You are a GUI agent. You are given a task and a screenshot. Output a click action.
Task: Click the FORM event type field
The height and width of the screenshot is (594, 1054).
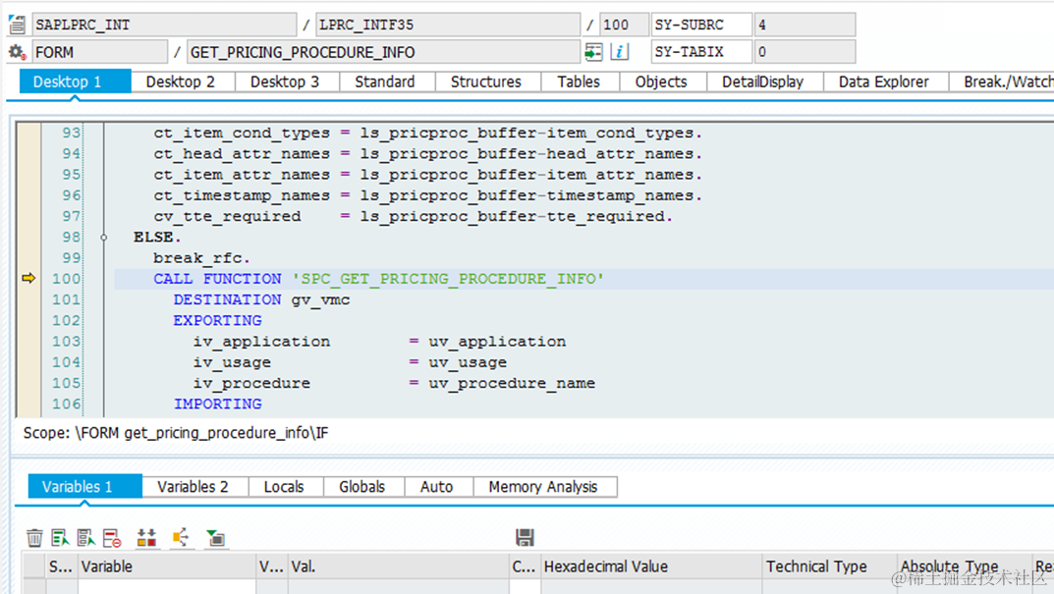click(99, 52)
